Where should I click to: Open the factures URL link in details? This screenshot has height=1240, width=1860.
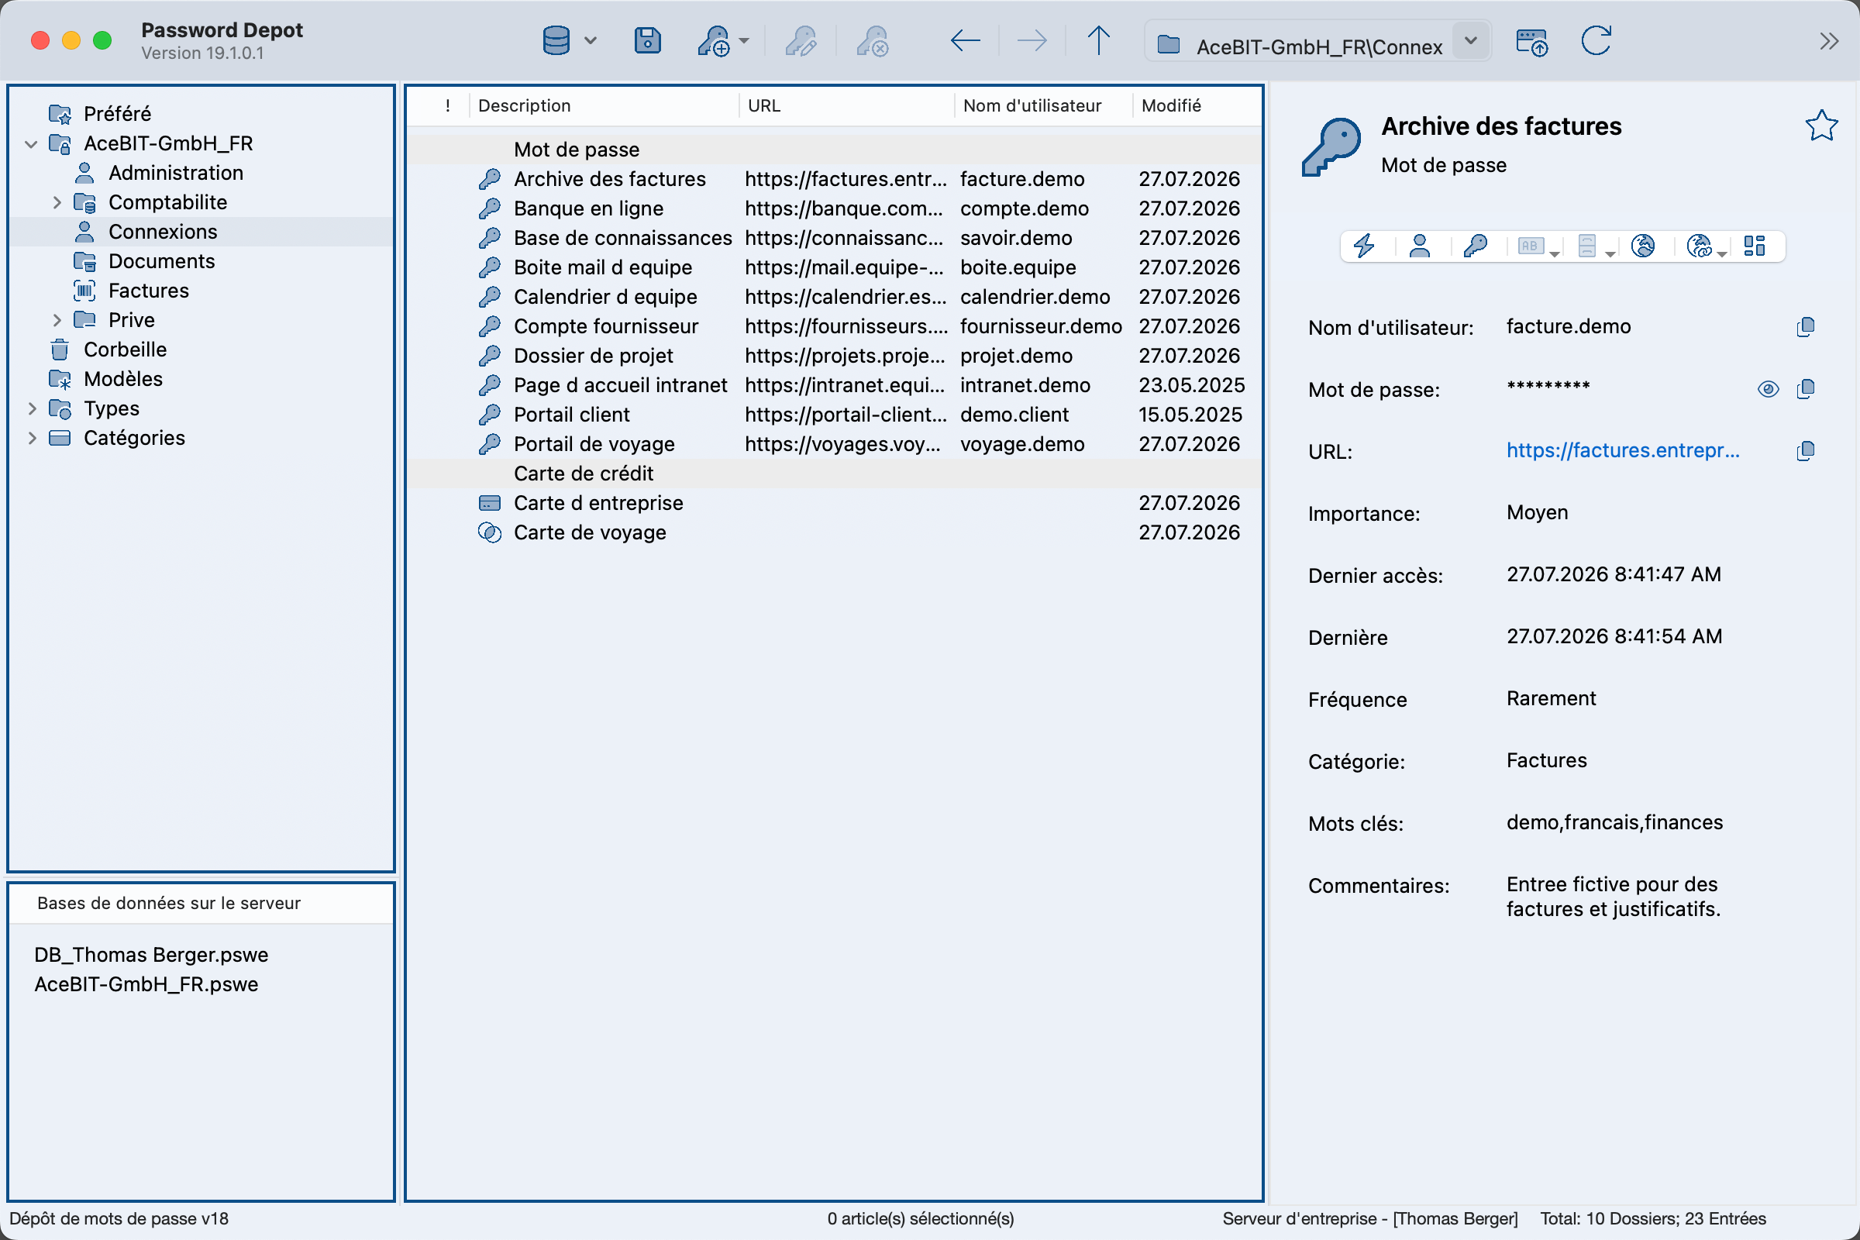click(x=1623, y=451)
